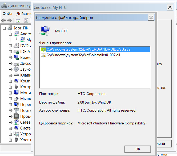Screen dimensions: 177x156
Task: Click the WdfCoInstaller01007.dll certificate icon
Action: 43,55
